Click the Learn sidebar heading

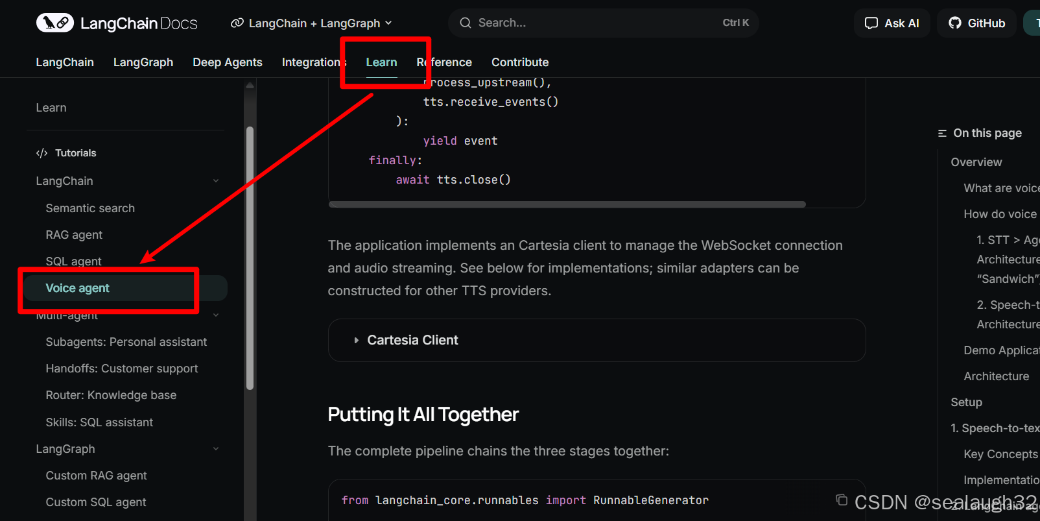[x=51, y=108]
